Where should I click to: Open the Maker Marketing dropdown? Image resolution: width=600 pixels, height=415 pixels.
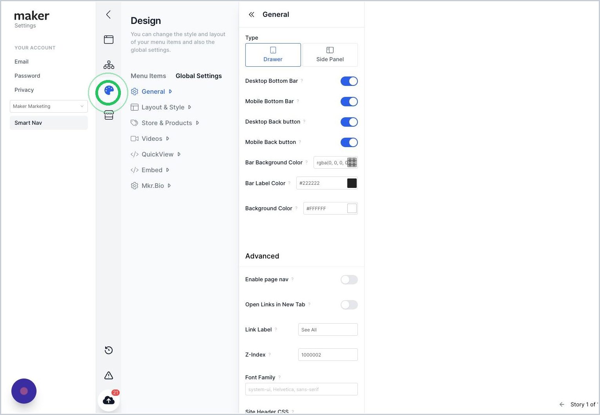pyautogui.click(x=49, y=106)
